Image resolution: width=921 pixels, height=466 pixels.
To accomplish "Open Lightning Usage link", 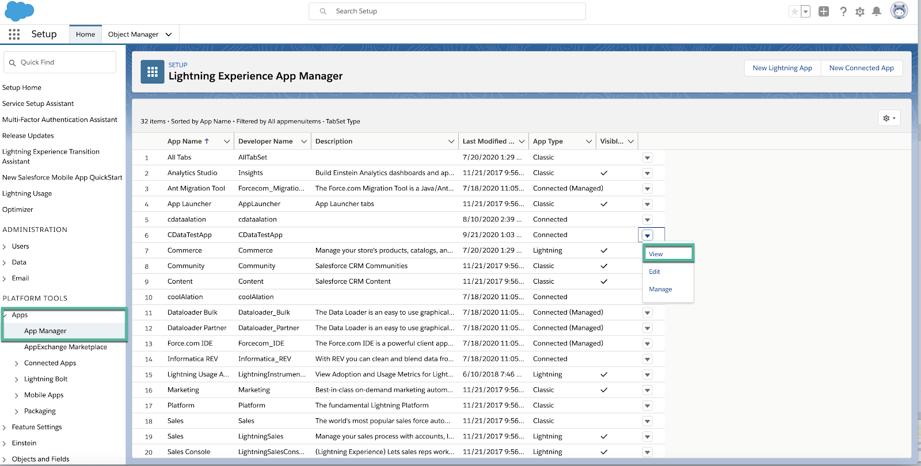I will 27,193.
